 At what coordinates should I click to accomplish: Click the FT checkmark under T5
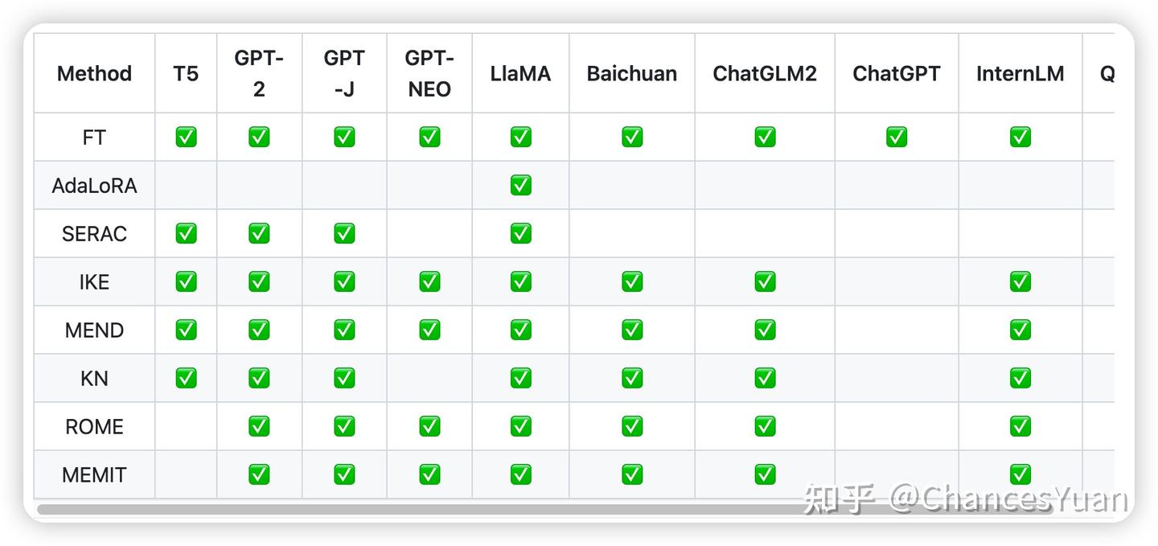pyautogui.click(x=186, y=138)
